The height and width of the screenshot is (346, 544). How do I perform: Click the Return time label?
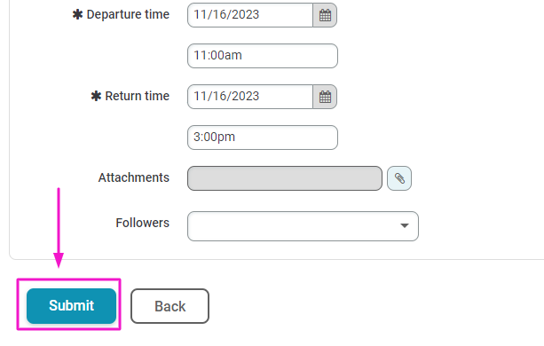138,96
